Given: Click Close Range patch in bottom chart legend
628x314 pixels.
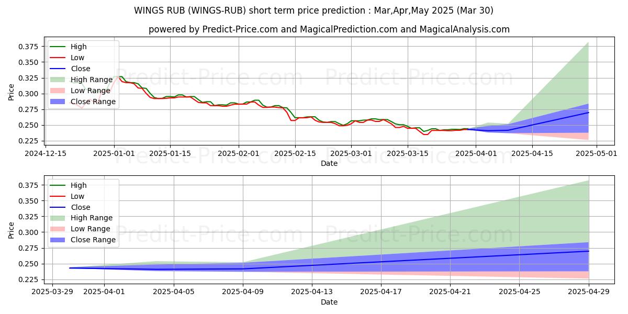Looking at the screenshot, I should point(59,240).
